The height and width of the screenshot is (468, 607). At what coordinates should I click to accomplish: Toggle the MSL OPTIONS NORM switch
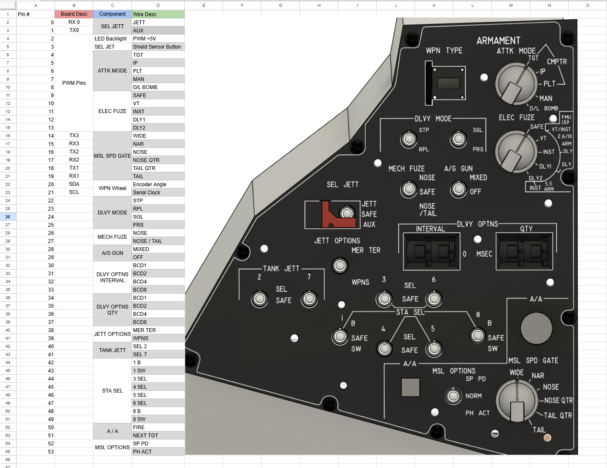point(453,396)
